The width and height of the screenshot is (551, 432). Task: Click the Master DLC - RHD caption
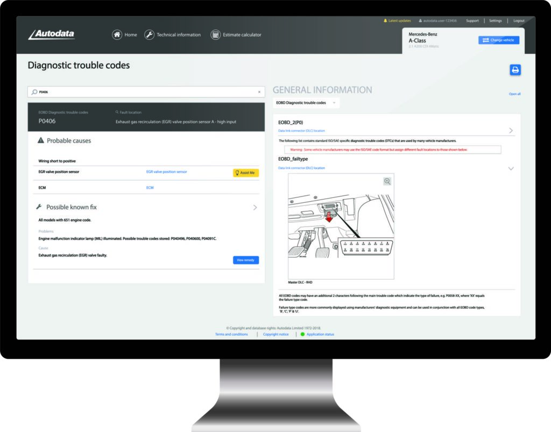point(300,282)
